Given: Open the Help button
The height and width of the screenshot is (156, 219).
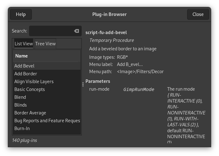Looking at the screenshot, I should (21, 14).
